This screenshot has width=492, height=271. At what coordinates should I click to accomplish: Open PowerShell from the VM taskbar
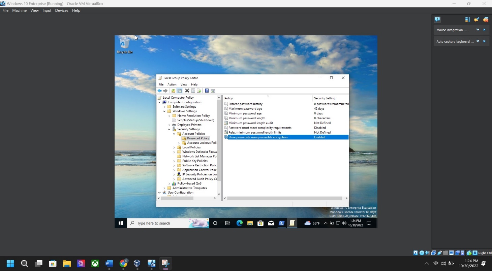pos(282,223)
